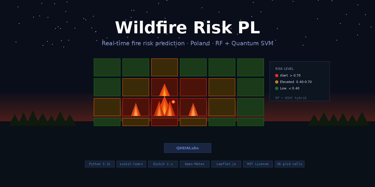Click the Leaflet.js badge
Viewport: 375px width, 187px height.
pyautogui.click(x=226, y=164)
